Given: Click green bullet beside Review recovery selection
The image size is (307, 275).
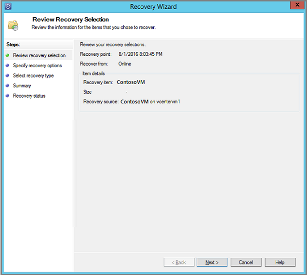Looking at the screenshot, I should click(x=7, y=55).
